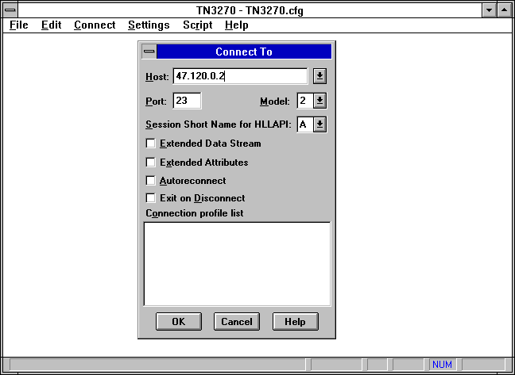Click Cancel to dismiss the dialog

click(237, 321)
